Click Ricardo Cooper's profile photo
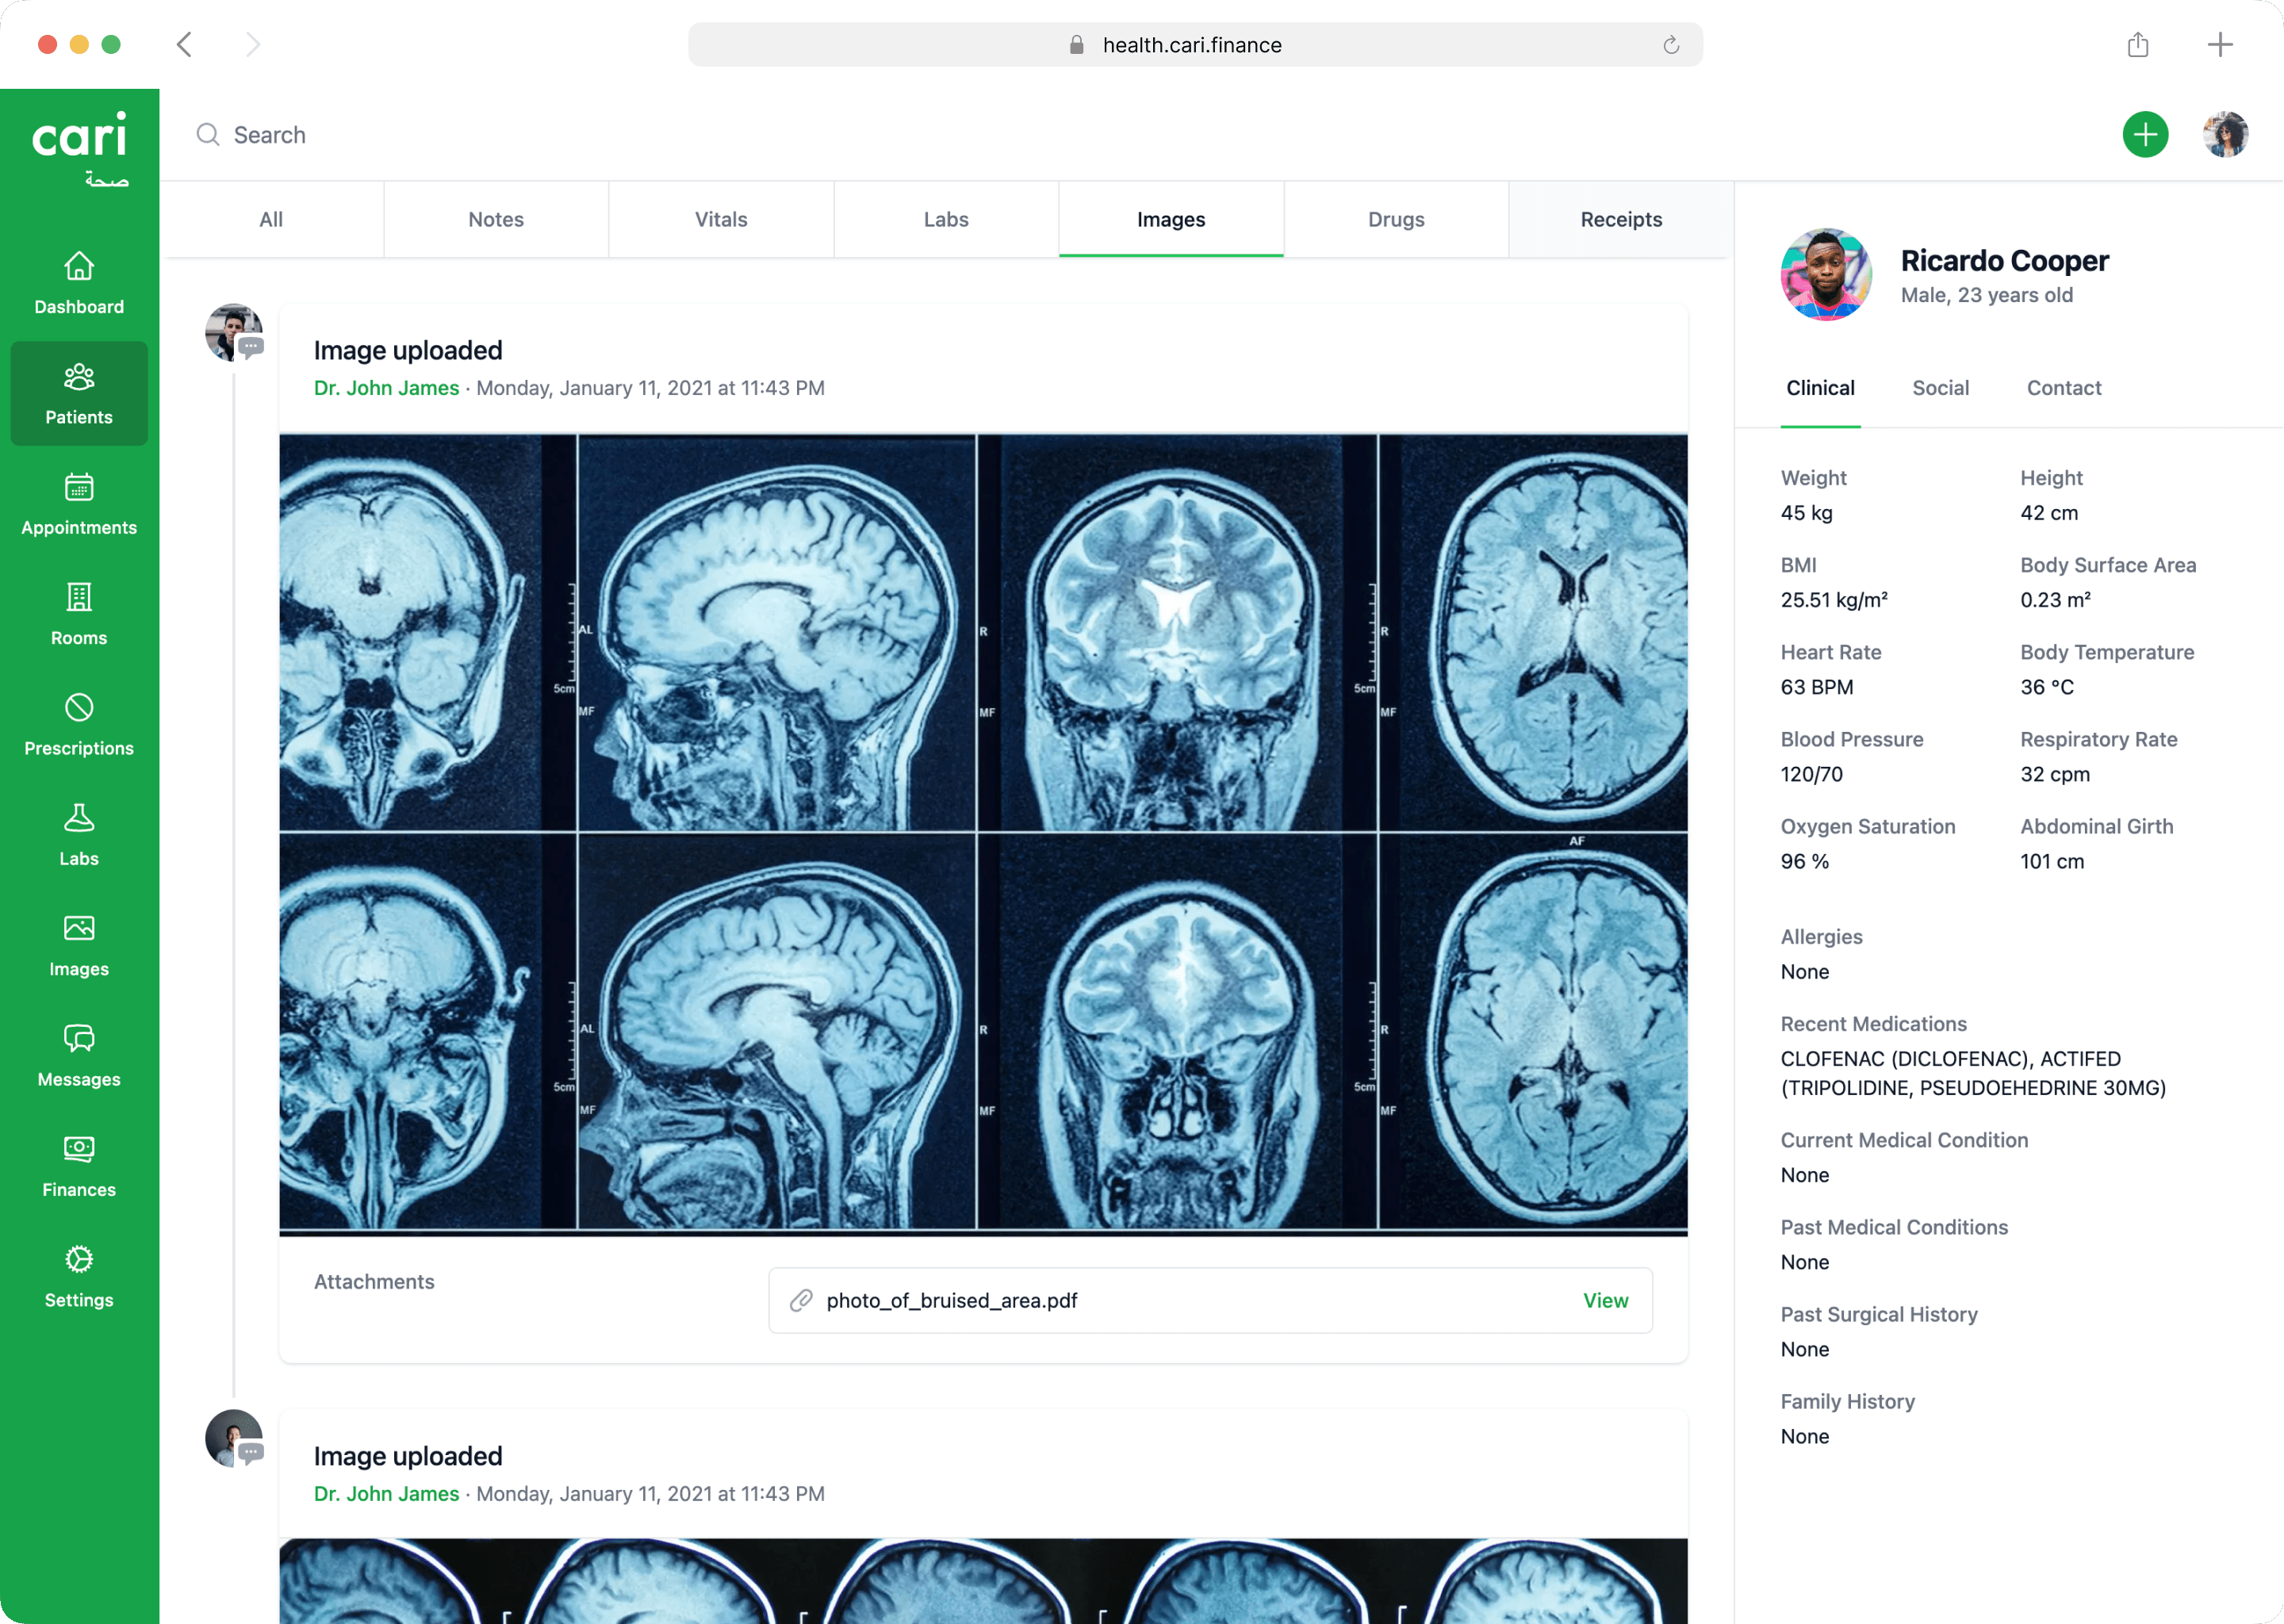 pyautogui.click(x=1824, y=275)
